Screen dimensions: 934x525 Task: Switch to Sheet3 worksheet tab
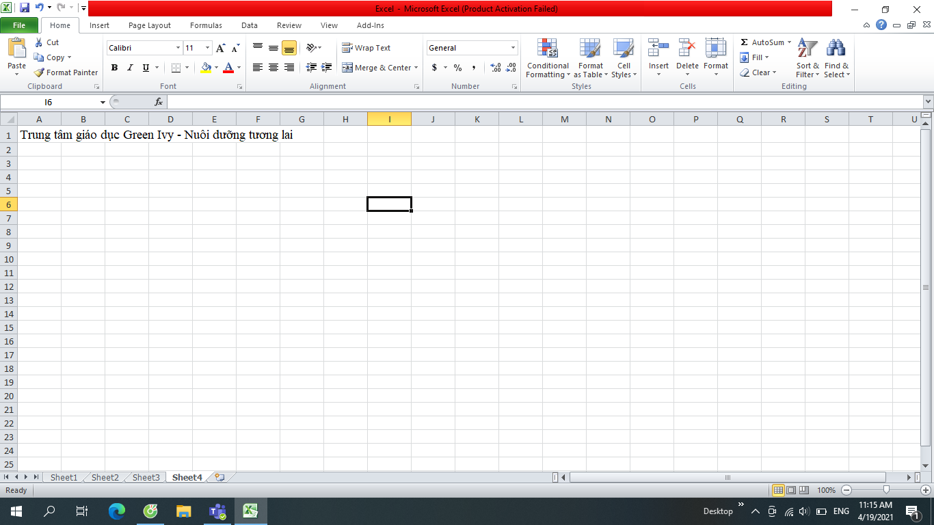(146, 477)
